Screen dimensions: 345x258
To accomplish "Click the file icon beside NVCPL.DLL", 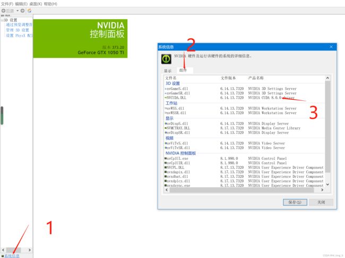I will click(x=166, y=167).
